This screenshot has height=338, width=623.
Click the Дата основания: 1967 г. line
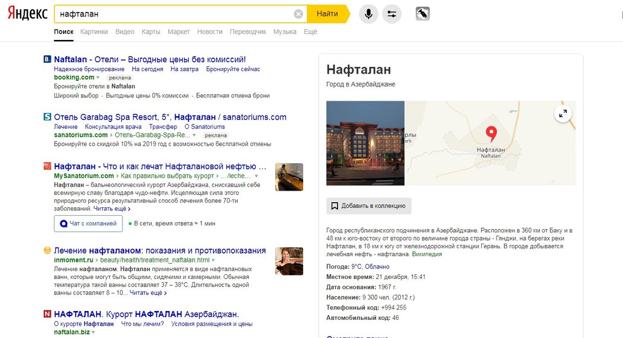pos(361,287)
